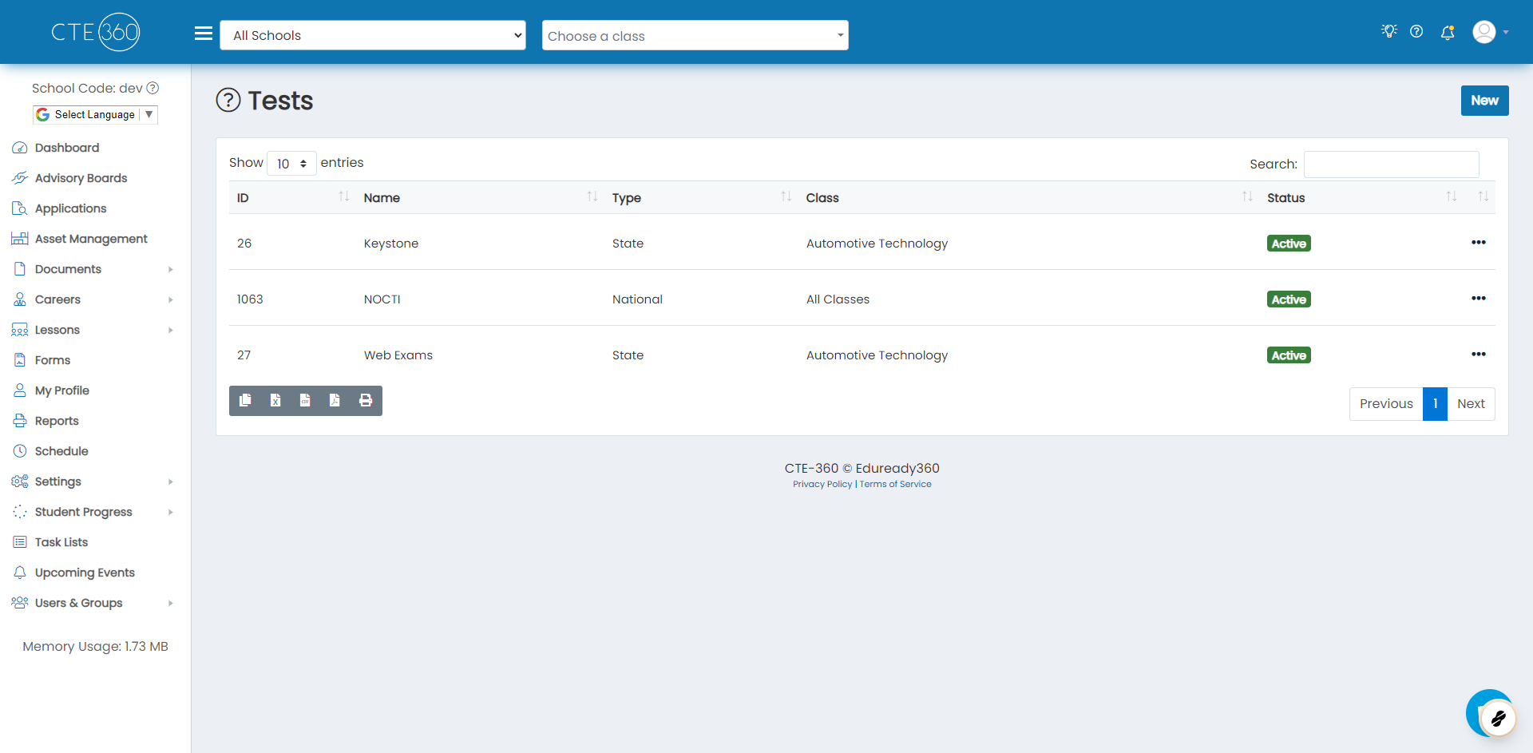Open Asset Management
The width and height of the screenshot is (1533, 753).
click(x=91, y=239)
